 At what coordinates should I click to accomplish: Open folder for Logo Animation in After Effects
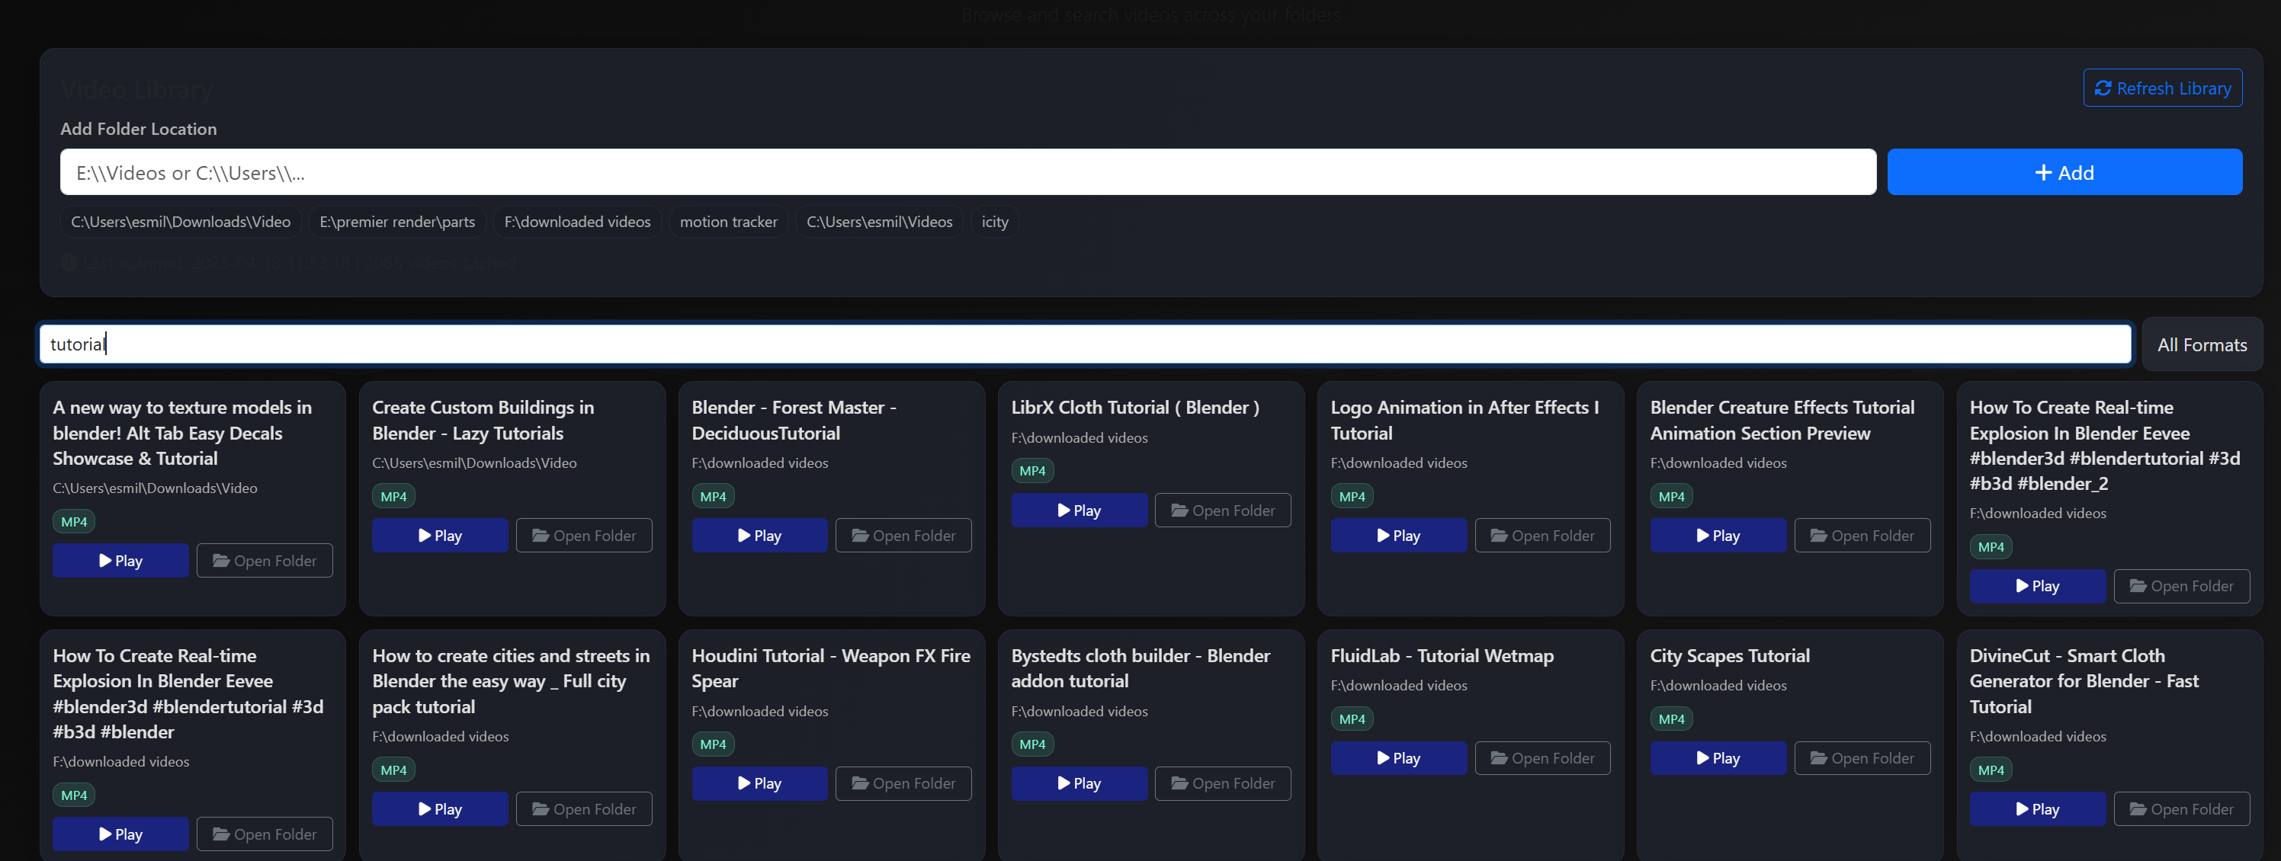pyautogui.click(x=1542, y=536)
